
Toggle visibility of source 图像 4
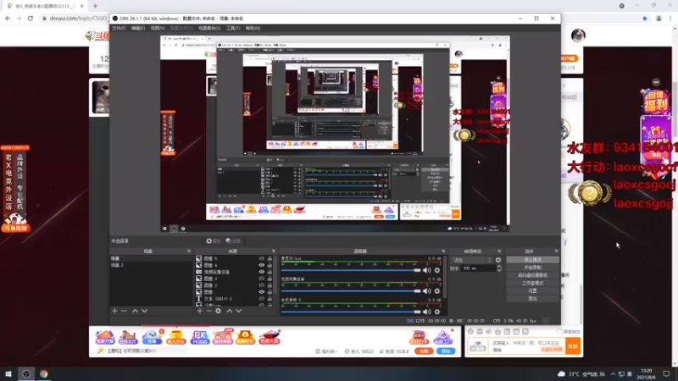point(261,265)
